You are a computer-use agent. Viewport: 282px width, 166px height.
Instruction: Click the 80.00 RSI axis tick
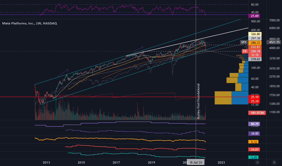pos(255,5)
